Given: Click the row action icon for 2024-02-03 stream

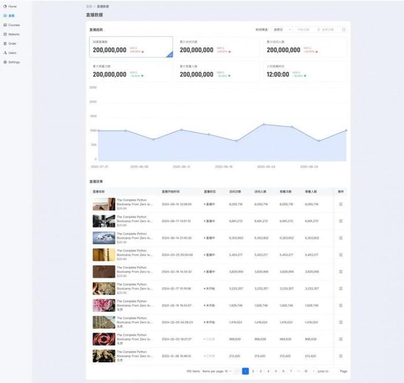Looking at the screenshot, I should 341,339.
